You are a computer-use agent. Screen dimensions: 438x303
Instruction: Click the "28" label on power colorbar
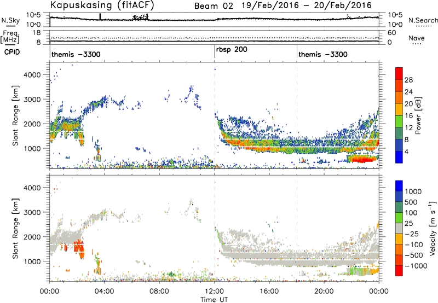408,80
